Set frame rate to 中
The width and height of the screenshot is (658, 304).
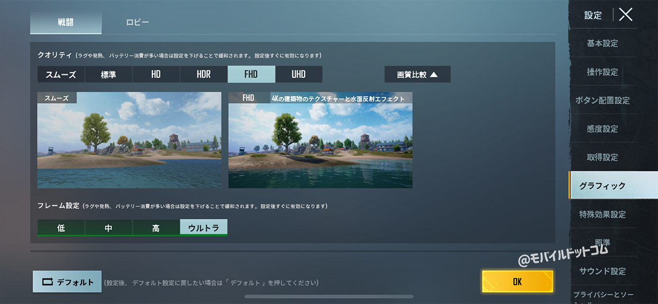click(108, 228)
